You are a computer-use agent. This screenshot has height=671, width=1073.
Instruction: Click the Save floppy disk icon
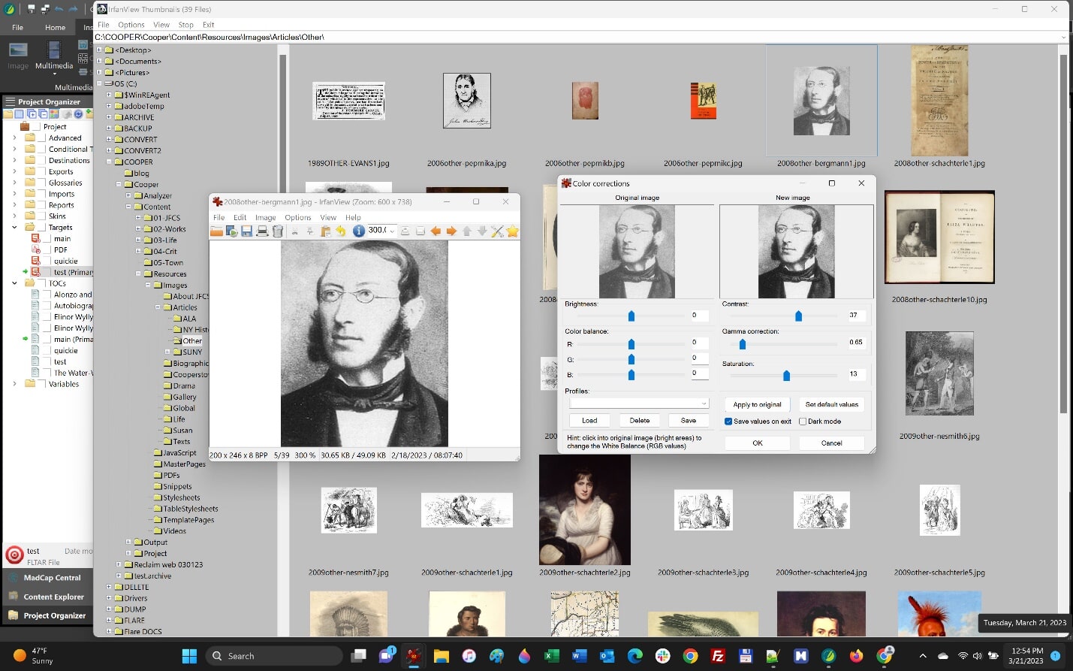[x=246, y=231]
